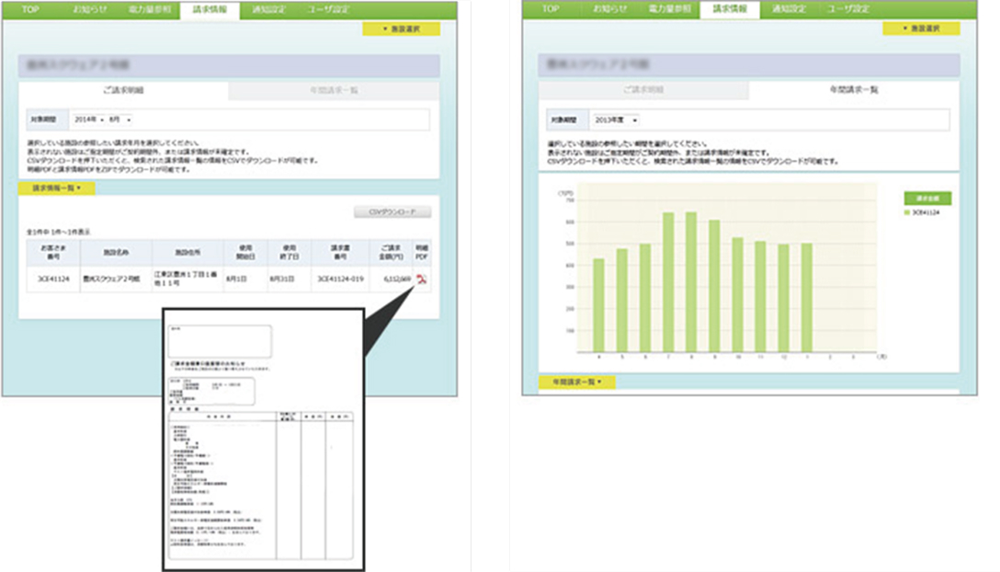The height and width of the screenshot is (572, 1000).
Task: Open お知らせ in the details screen navigation
Action: [88, 9]
